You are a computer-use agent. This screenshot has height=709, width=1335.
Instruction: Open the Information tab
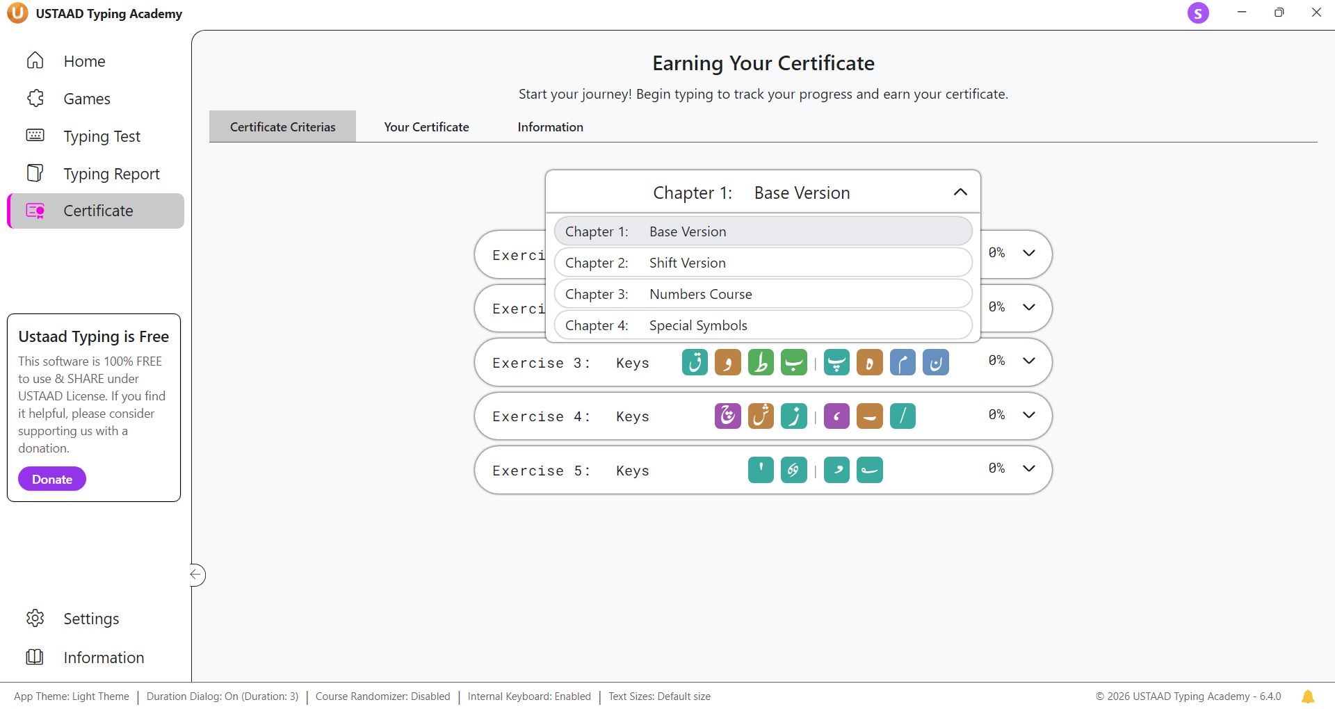point(550,127)
